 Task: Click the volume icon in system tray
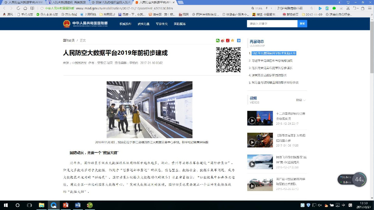coord(320,205)
